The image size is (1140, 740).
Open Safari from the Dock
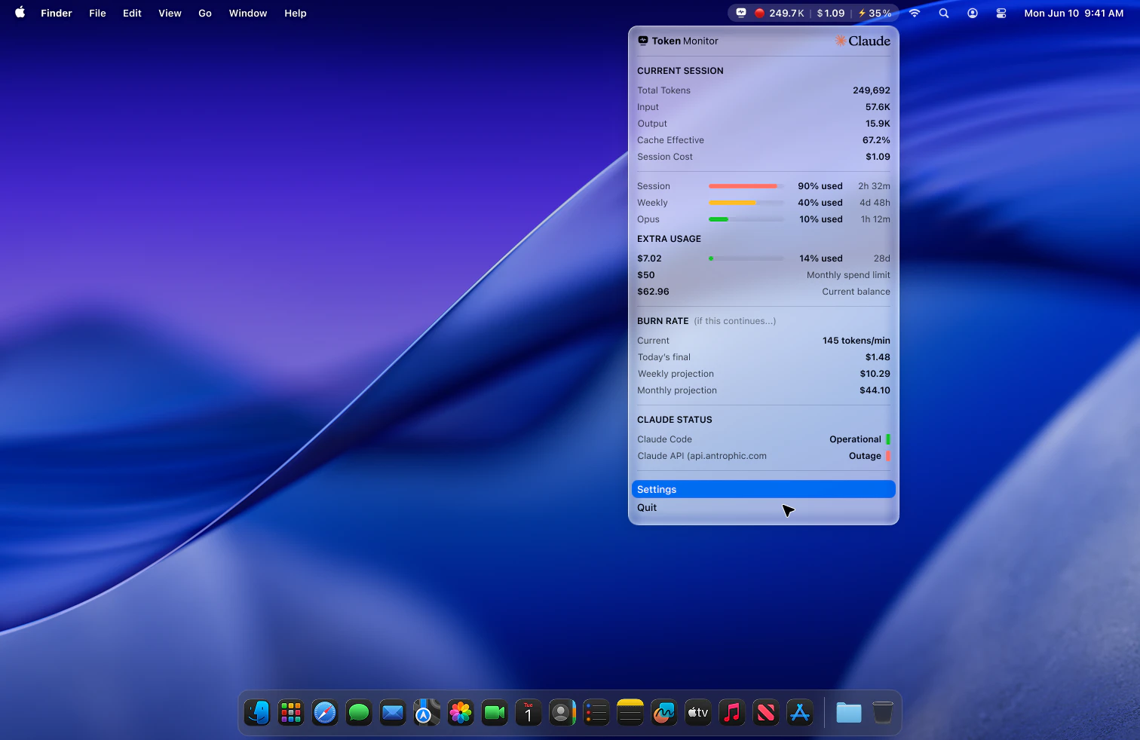(325, 712)
